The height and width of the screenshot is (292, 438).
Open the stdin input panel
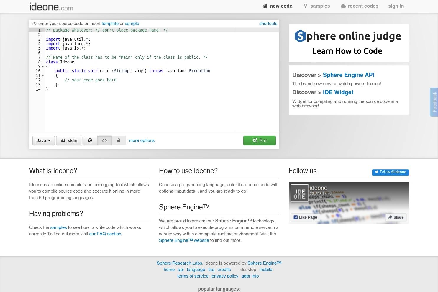(x=69, y=140)
